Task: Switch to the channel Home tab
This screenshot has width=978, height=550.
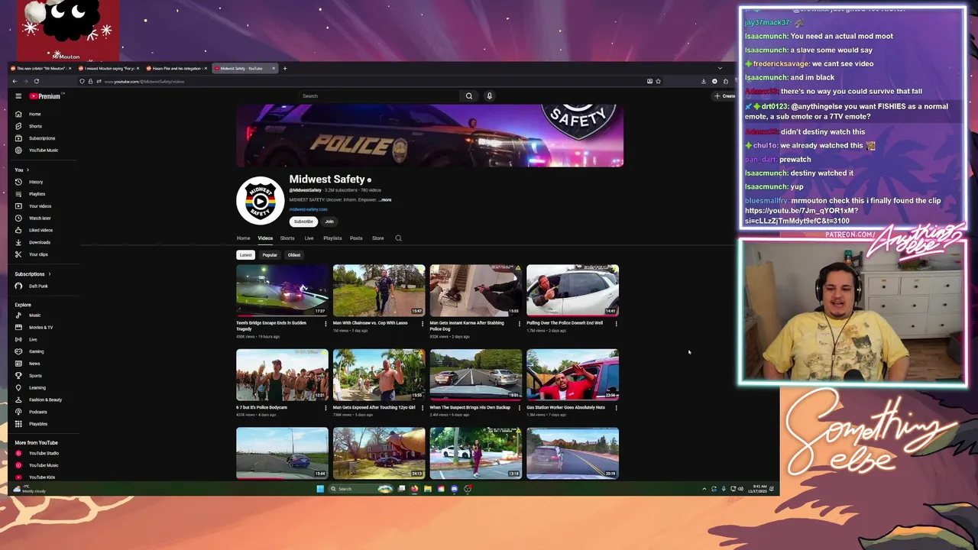Action: (243, 238)
